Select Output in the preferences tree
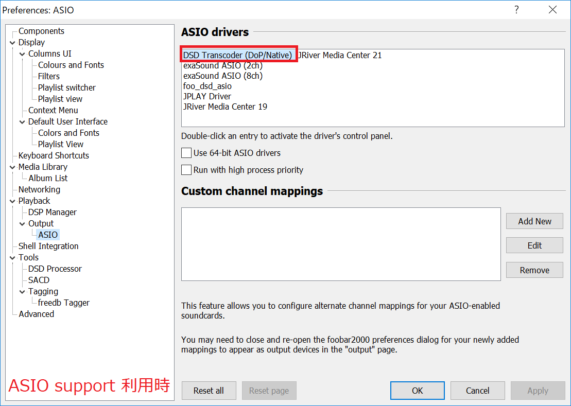The width and height of the screenshot is (571, 406). (41, 223)
